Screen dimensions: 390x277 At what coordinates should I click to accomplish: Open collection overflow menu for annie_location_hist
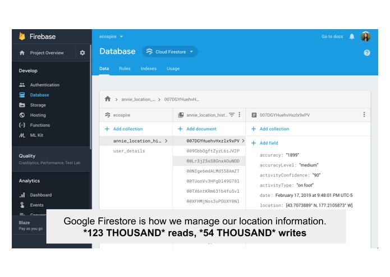tap(239, 114)
